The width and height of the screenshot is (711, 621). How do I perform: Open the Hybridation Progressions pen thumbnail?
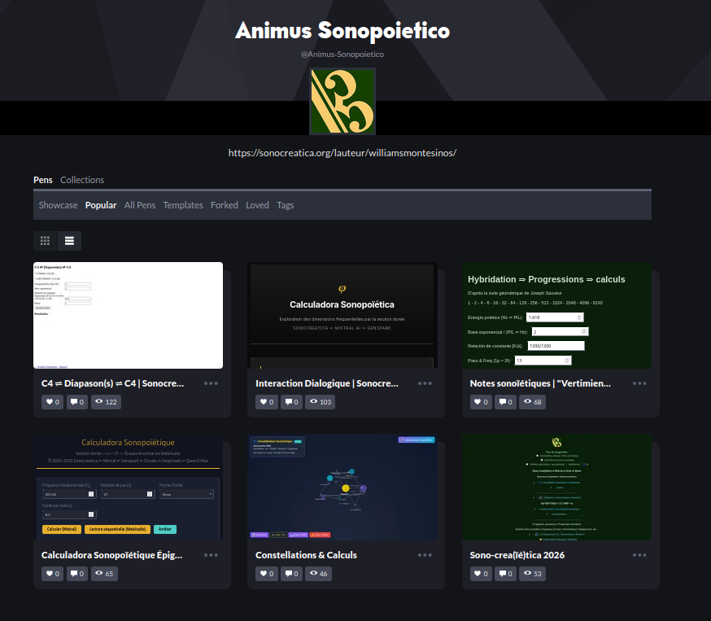557,316
